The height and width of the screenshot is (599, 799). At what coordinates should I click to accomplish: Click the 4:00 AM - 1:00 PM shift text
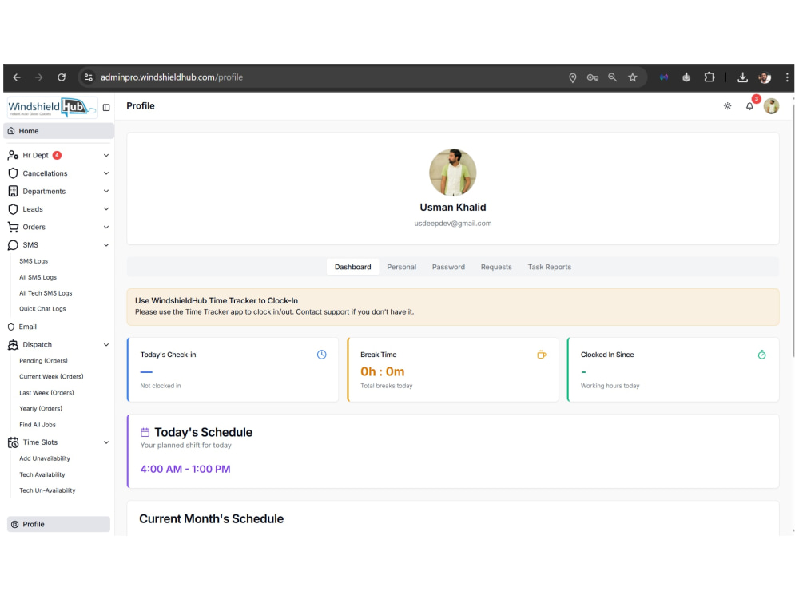click(185, 469)
